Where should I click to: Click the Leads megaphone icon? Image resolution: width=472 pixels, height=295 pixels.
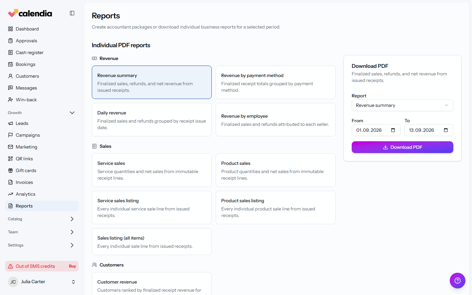coord(10,123)
